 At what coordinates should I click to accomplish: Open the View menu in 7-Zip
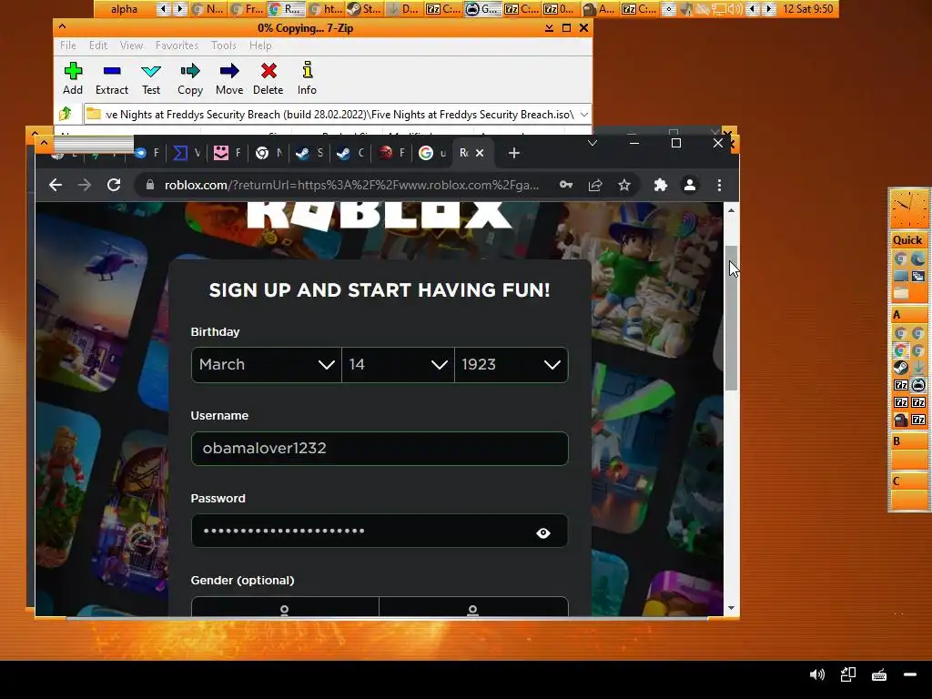131,46
